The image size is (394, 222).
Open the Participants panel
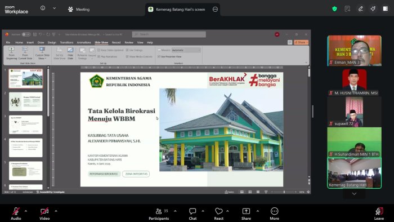coord(159,214)
